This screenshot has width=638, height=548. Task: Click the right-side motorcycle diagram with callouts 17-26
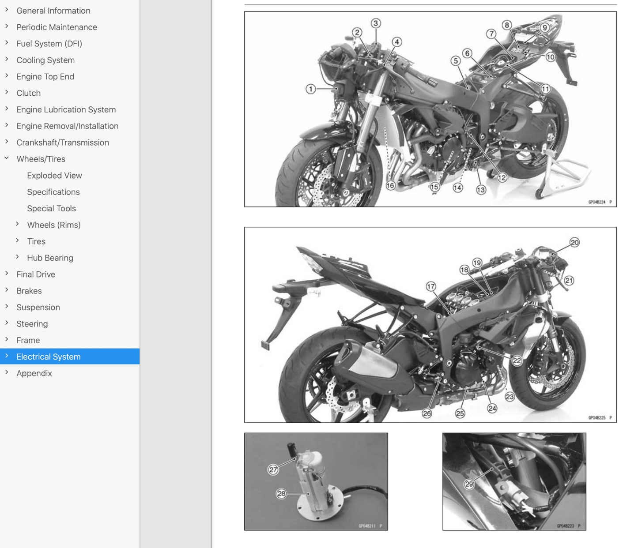tap(430, 325)
